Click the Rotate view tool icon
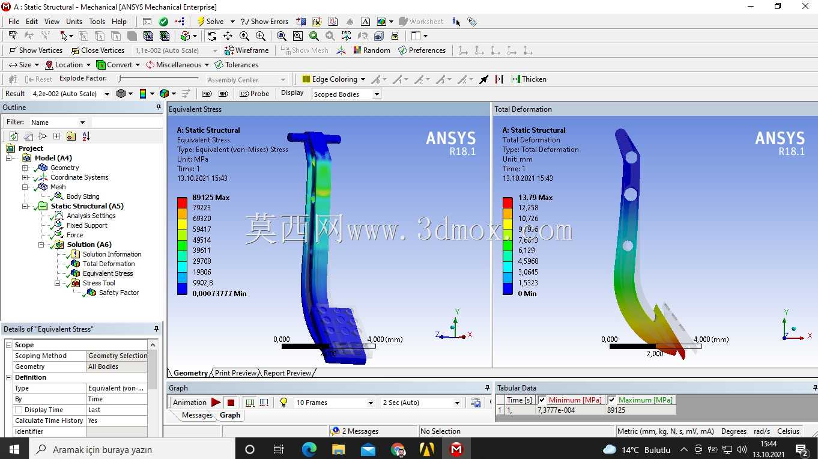This screenshot has height=459, width=818. point(212,36)
